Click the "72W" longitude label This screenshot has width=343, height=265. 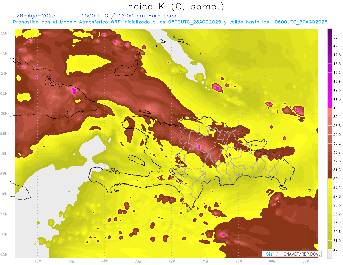click(171, 261)
